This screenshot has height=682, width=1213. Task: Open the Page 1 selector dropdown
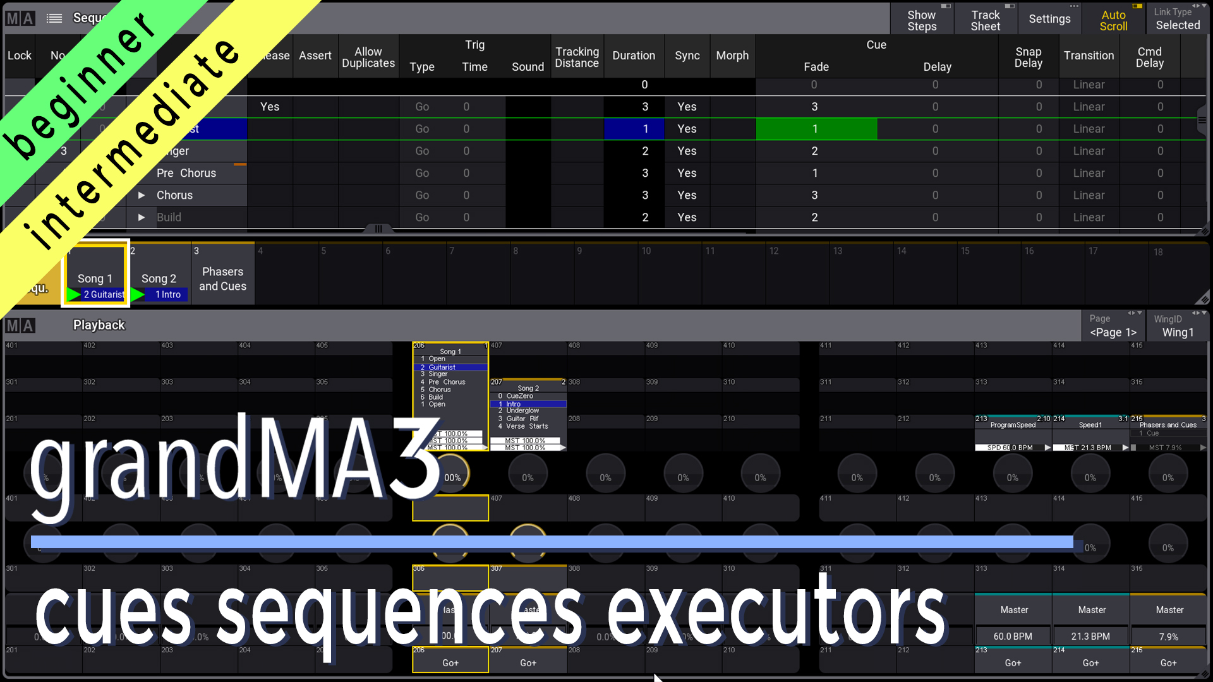click(1113, 326)
